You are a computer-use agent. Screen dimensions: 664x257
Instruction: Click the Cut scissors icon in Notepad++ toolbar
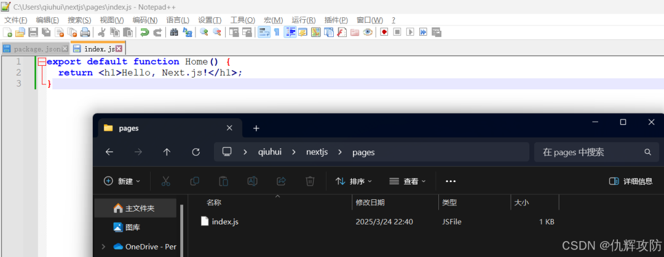coord(101,32)
